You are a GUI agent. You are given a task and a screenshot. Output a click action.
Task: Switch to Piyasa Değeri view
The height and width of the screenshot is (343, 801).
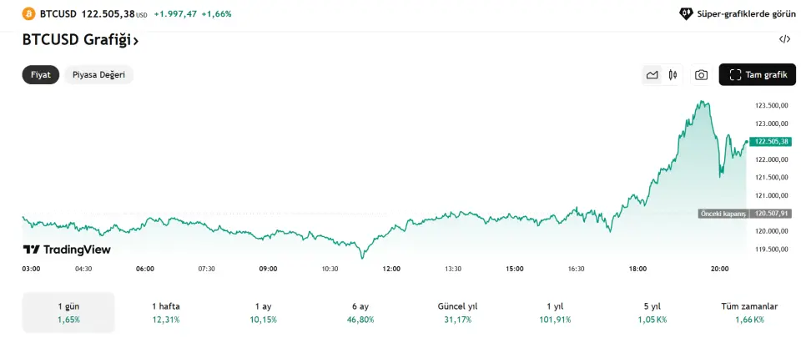(98, 74)
